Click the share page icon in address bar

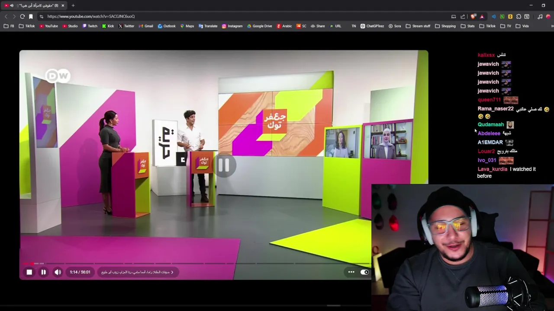coord(463,16)
